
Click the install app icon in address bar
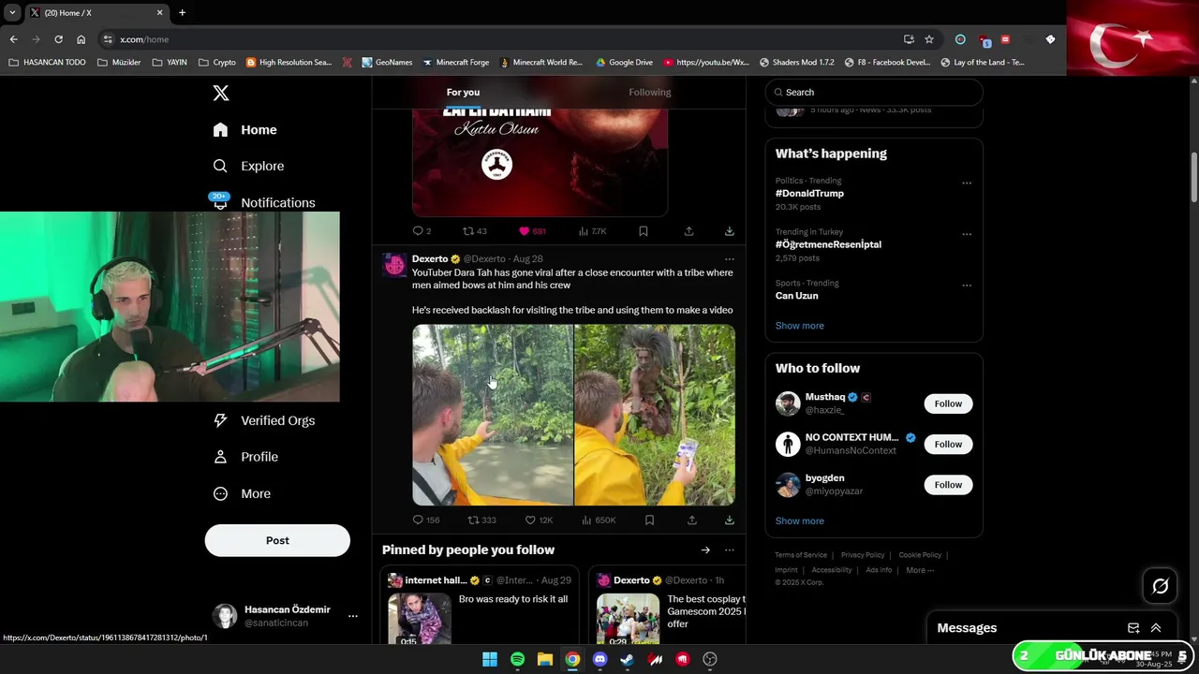909,39
